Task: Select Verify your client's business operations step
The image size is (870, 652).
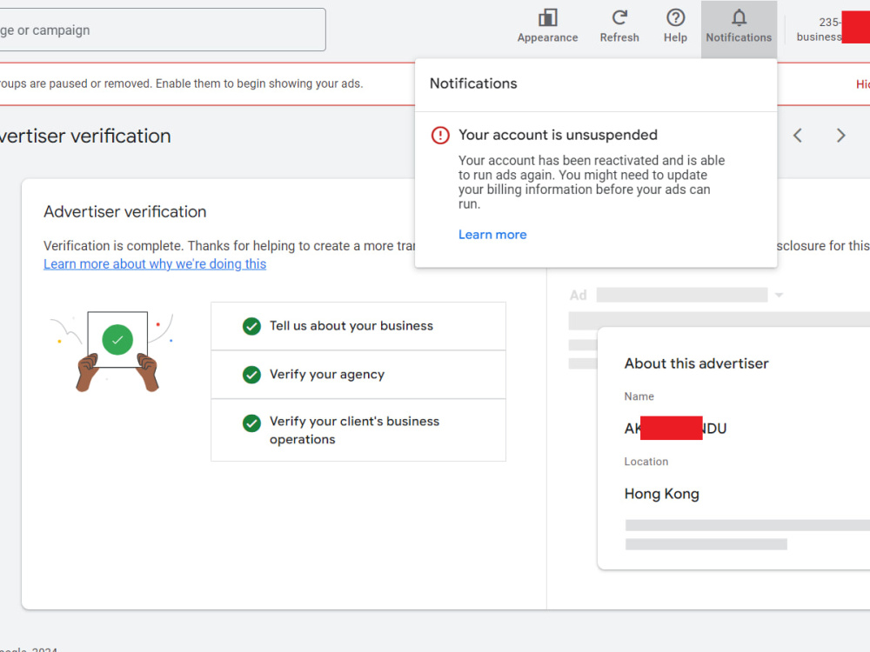Action: pyautogui.click(x=358, y=430)
